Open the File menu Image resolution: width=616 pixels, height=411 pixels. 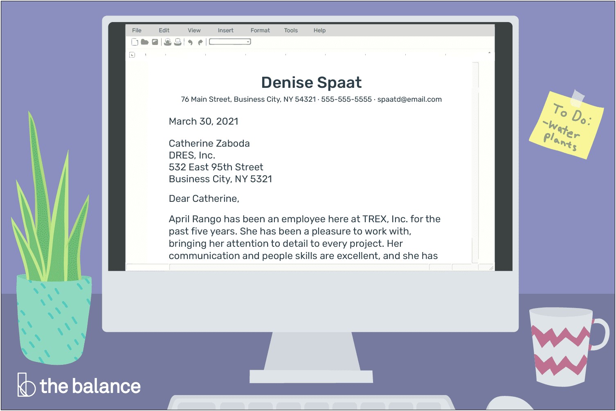pos(137,30)
